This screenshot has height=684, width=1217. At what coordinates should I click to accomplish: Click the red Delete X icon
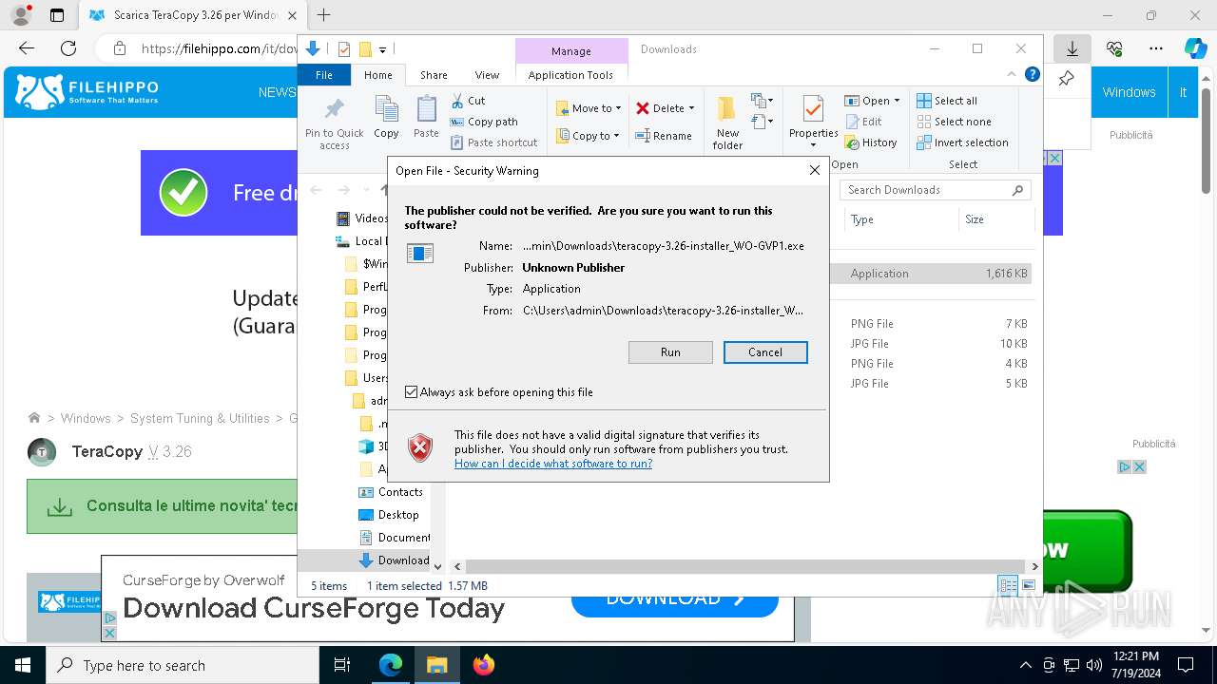[x=643, y=108]
